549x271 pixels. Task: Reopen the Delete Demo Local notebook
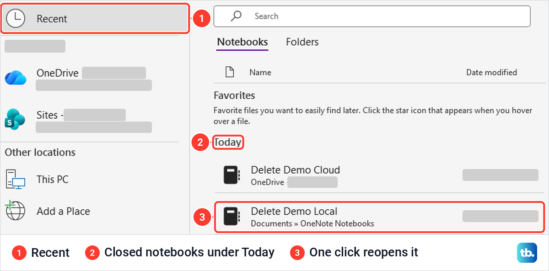click(x=380, y=217)
